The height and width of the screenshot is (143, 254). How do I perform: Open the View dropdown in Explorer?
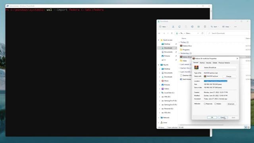tap(227, 27)
